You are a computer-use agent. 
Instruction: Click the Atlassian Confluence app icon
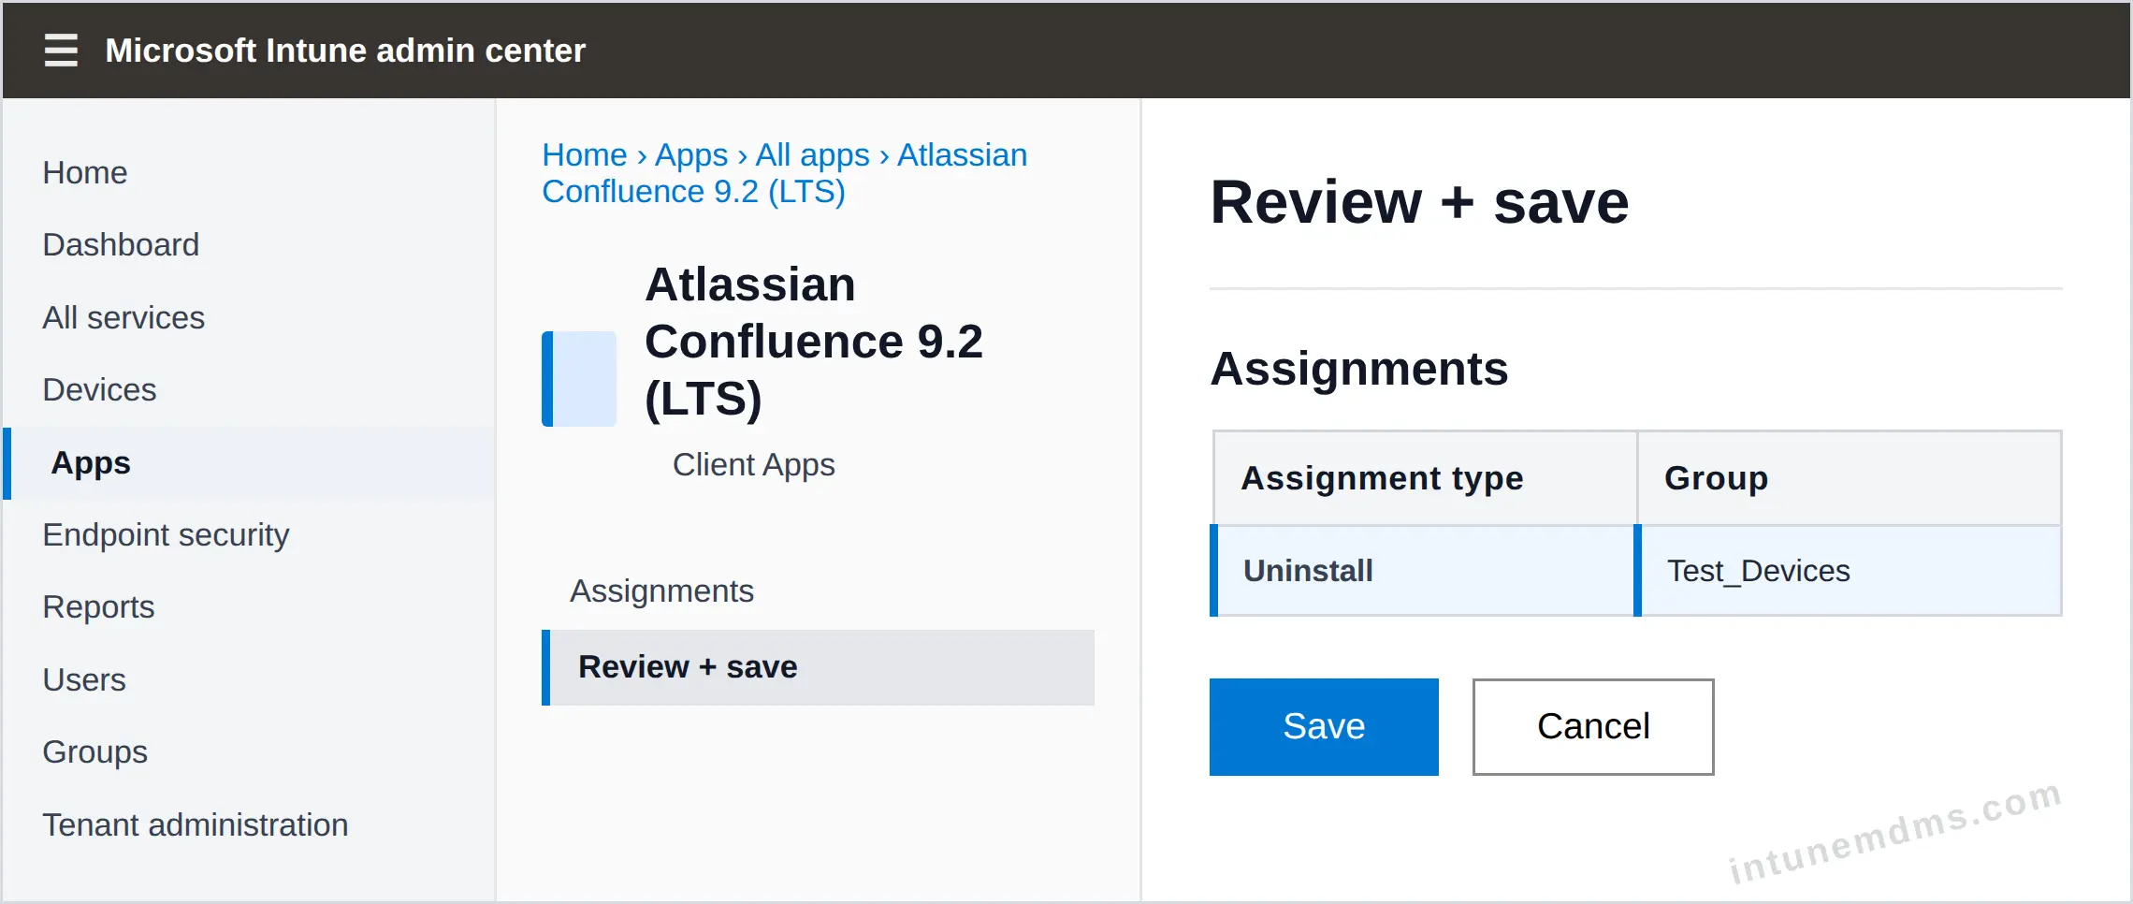click(579, 378)
